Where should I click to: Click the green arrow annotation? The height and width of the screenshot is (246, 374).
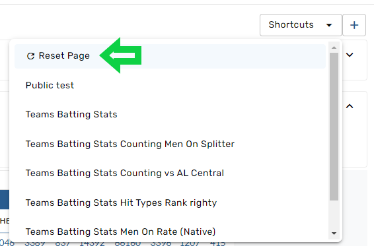(x=121, y=55)
